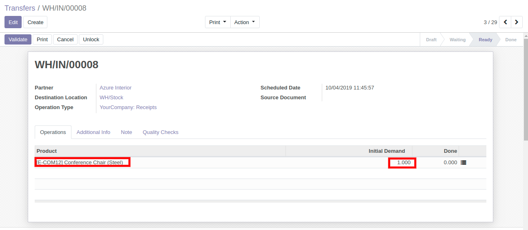This screenshot has width=528, height=230.
Task: Click the Edit button
Action: pos(13,22)
